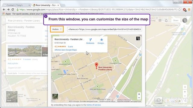Close the Contact | Tony's tab

[x=29, y=5]
